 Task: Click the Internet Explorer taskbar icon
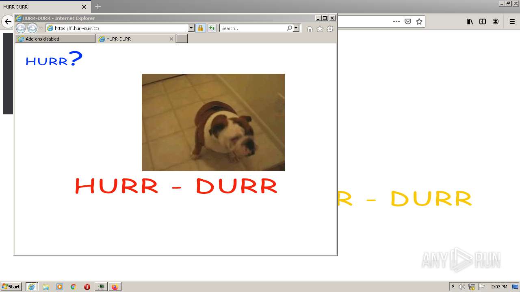(x=31, y=287)
